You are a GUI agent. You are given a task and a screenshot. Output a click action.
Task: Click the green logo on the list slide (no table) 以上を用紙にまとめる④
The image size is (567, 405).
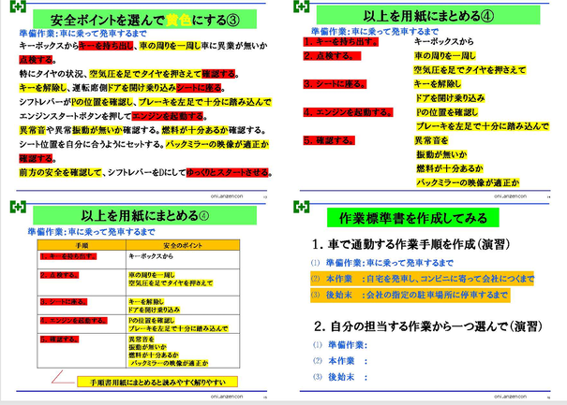point(301,7)
